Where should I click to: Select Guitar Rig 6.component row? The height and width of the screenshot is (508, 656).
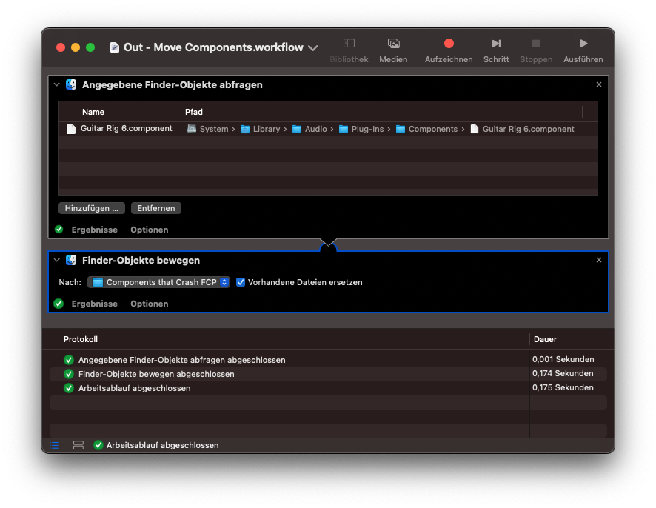point(126,129)
